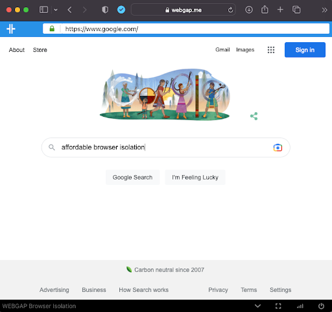
Task: Click I'm Feeling Lucky
Action: [x=195, y=177]
